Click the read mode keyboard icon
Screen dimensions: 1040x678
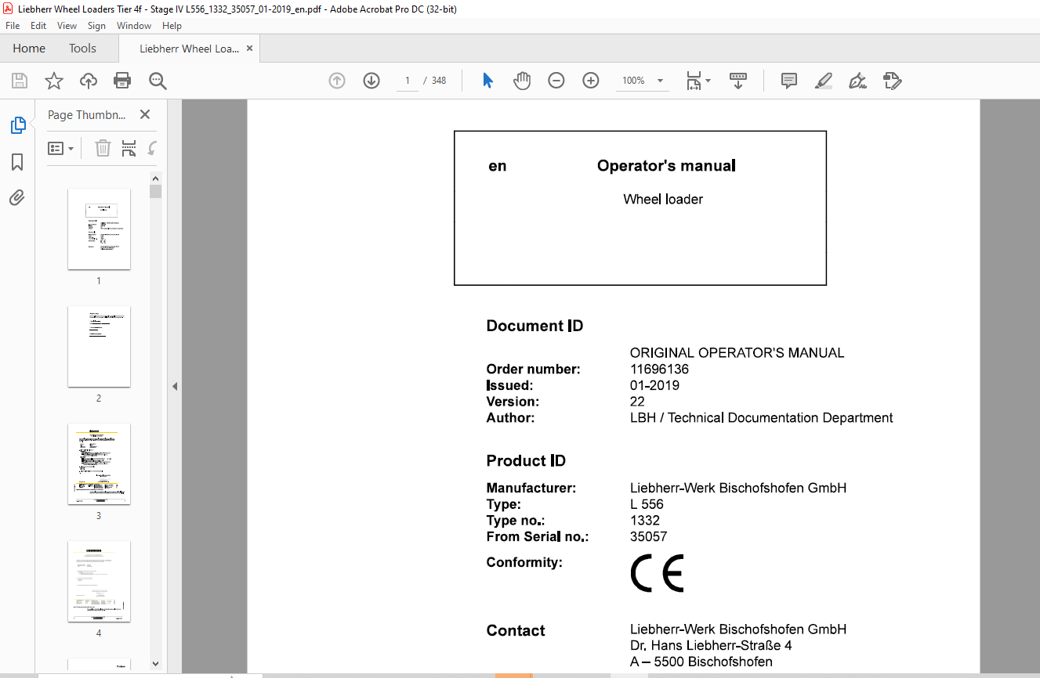[x=737, y=81]
